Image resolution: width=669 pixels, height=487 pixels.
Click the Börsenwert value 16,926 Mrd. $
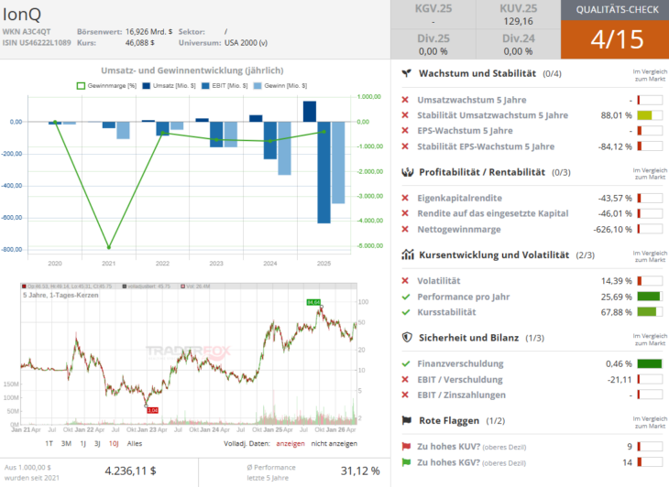(148, 31)
